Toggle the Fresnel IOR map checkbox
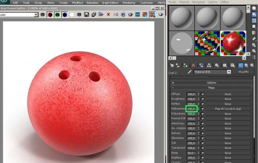This screenshot has width=258, height=163. tap(202, 118)
